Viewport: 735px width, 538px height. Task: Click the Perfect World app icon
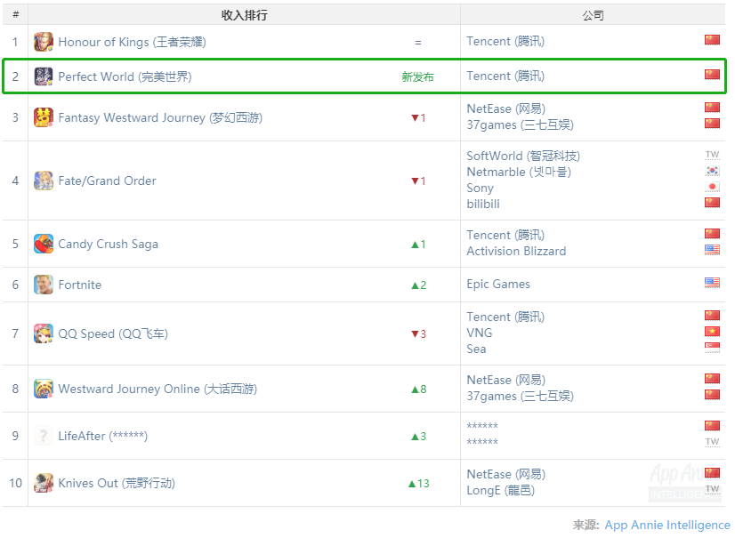(x=44, y=76)
